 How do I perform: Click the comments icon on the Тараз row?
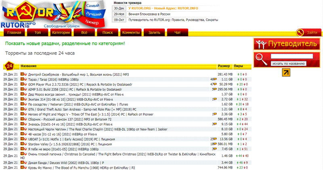[x=215, y=80]
